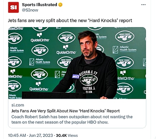Click the gold verified badge
This screenshot has width=156, height=139.
pos(60,5)
